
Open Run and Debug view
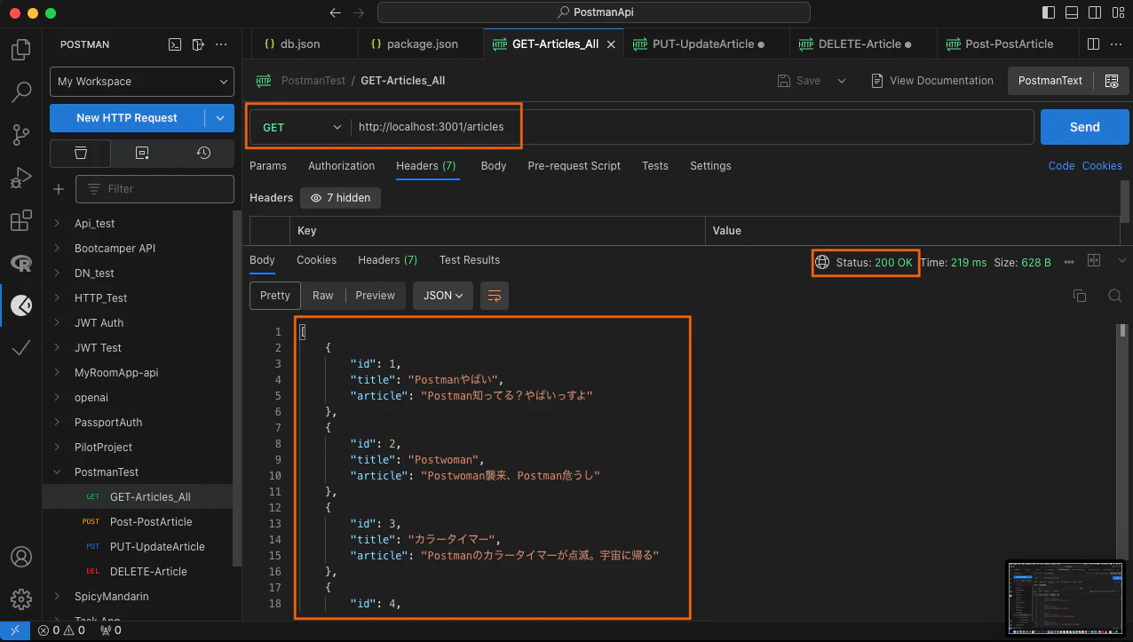tap(21, 178)
